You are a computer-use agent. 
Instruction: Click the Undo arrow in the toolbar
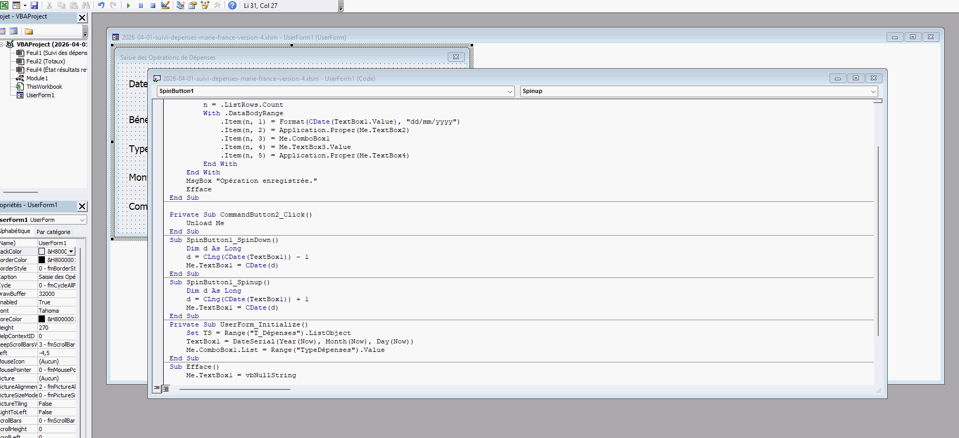tap(101, 5)
